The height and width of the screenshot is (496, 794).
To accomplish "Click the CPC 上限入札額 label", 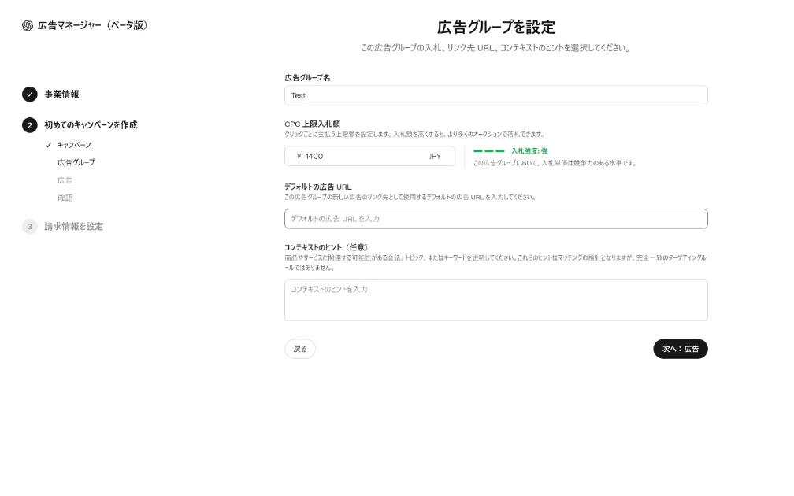I will [313, 124].
